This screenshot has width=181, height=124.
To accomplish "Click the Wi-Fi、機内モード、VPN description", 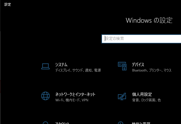I will [x=72, y=100].
